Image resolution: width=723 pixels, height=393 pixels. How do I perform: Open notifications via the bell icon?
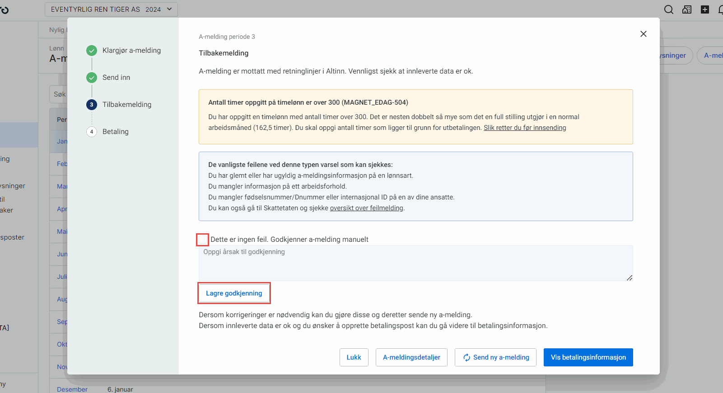point(721,9)
